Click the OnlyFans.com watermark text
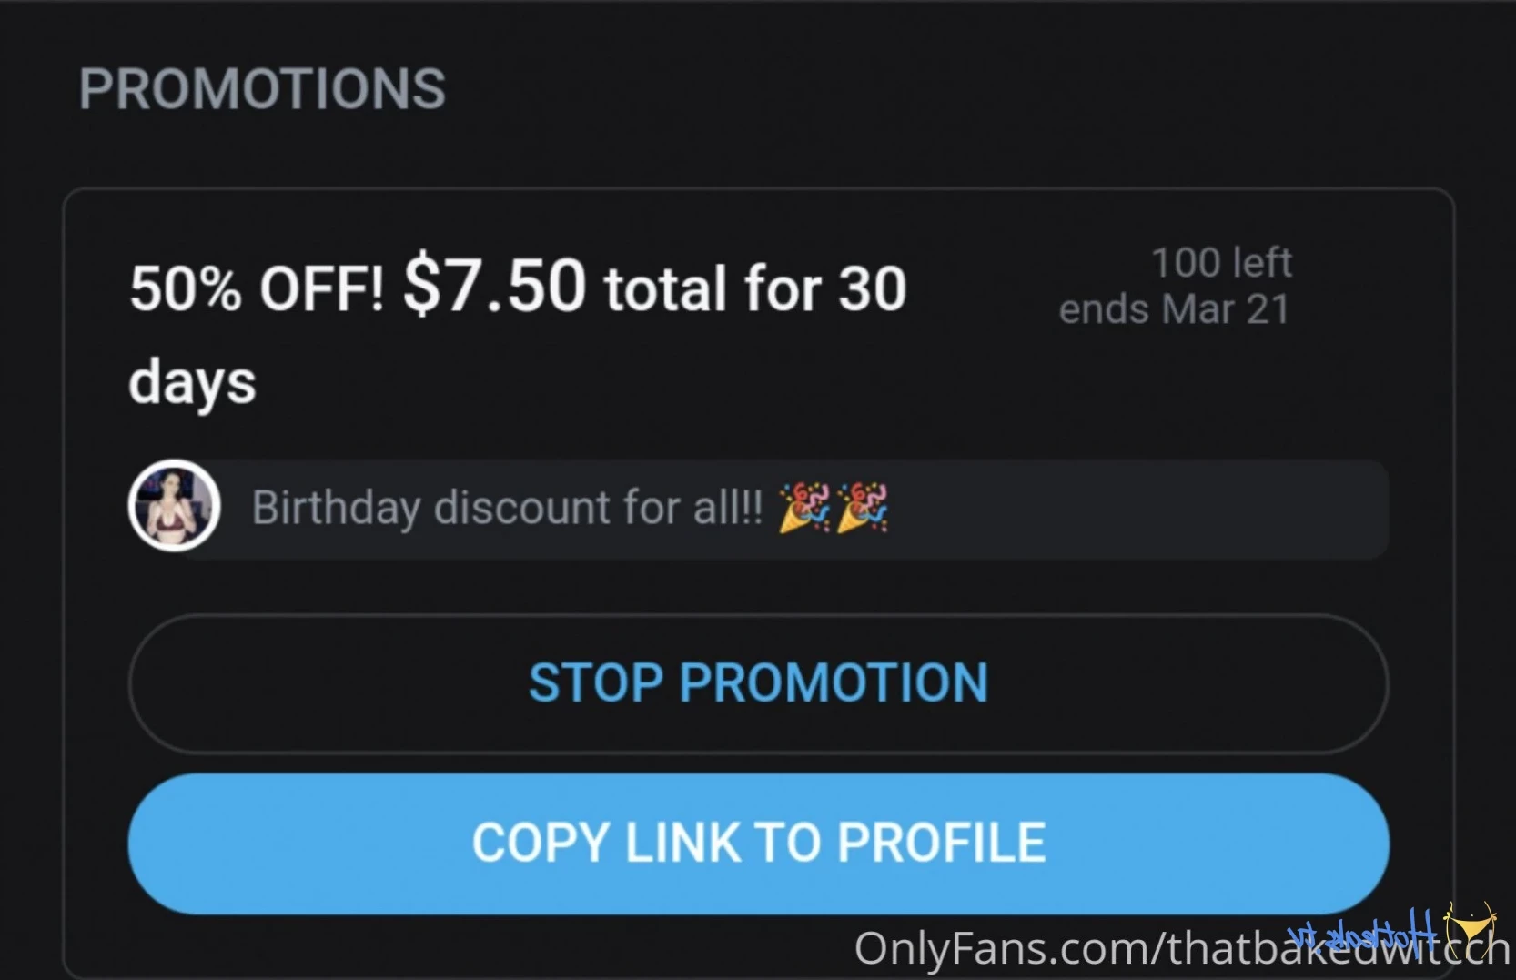The height and width of the screenshot is (980, 1516). [999, 949]
